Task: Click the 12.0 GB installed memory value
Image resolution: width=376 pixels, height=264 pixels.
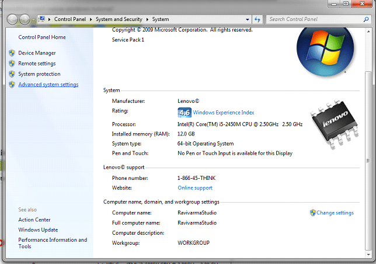Action: 186,134
